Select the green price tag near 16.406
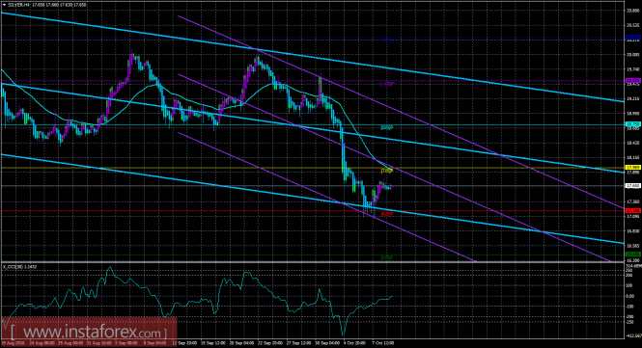Screen dimensions: 642x348 pyautogui.click(x=633, y=254)
